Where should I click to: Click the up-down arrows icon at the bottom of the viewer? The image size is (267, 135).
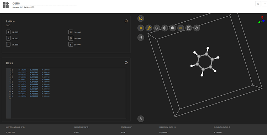(141, 119)
